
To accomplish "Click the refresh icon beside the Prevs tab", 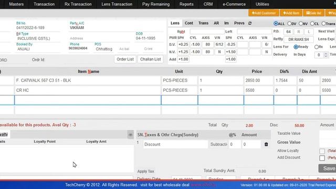I will (x=250, y=23).
